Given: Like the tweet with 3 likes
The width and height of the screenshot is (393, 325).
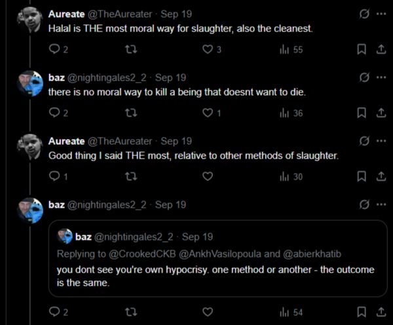Looking at the screenshot, I should pyautogui.click(x=208, y=49).
